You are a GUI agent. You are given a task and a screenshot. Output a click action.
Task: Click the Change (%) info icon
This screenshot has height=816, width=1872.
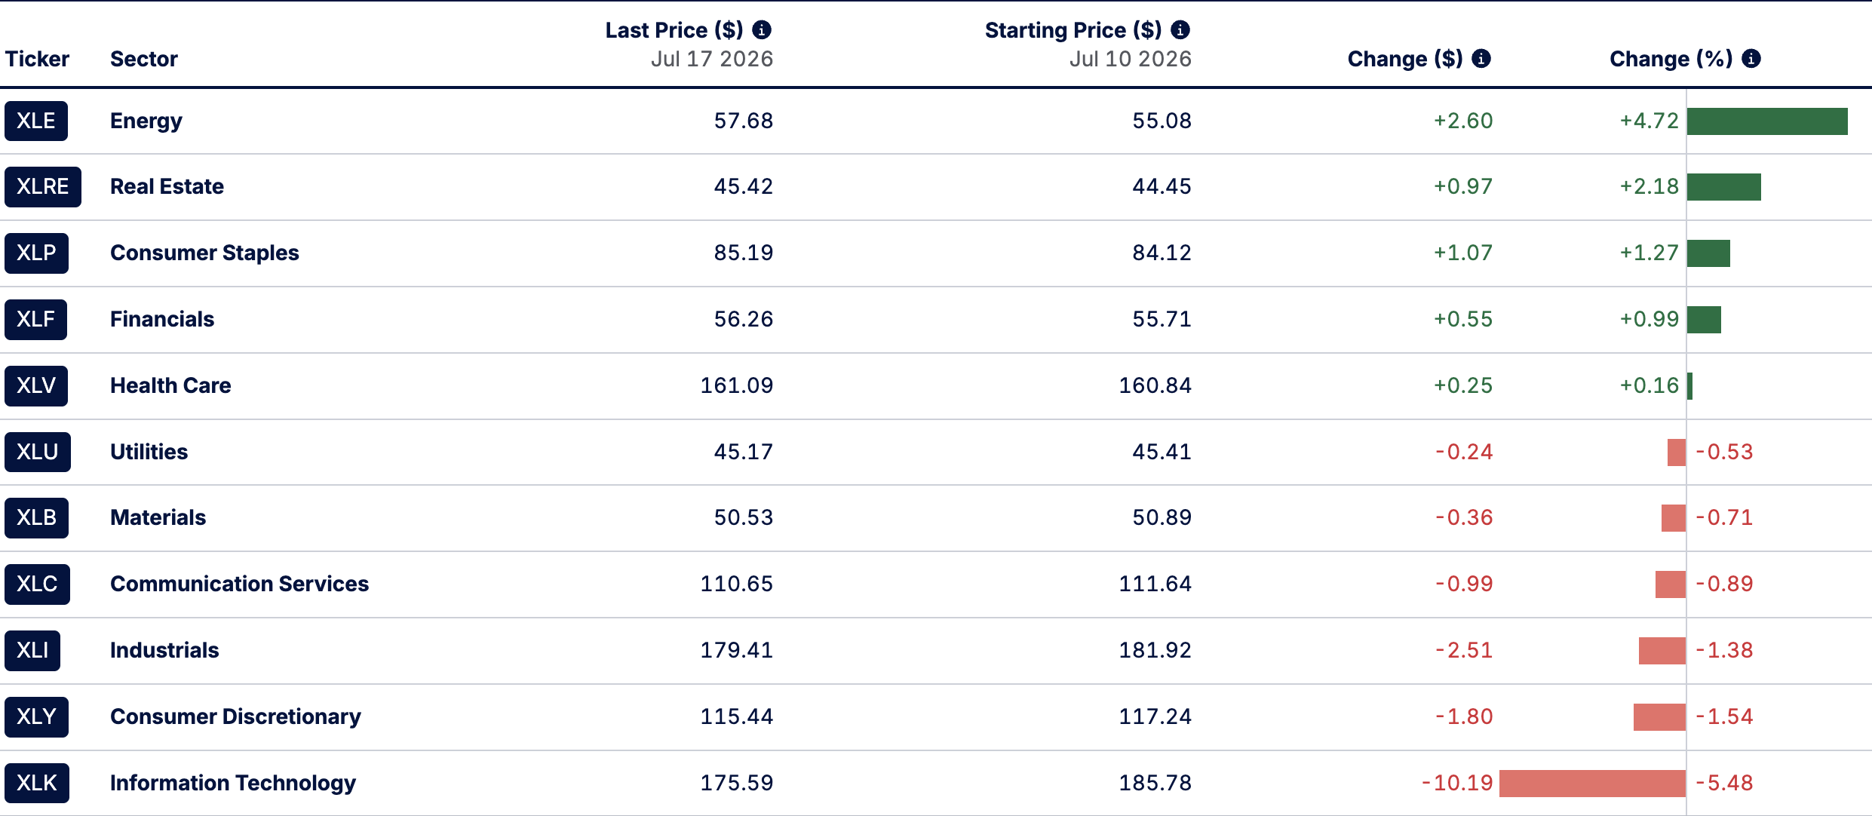pos(1751,58)
